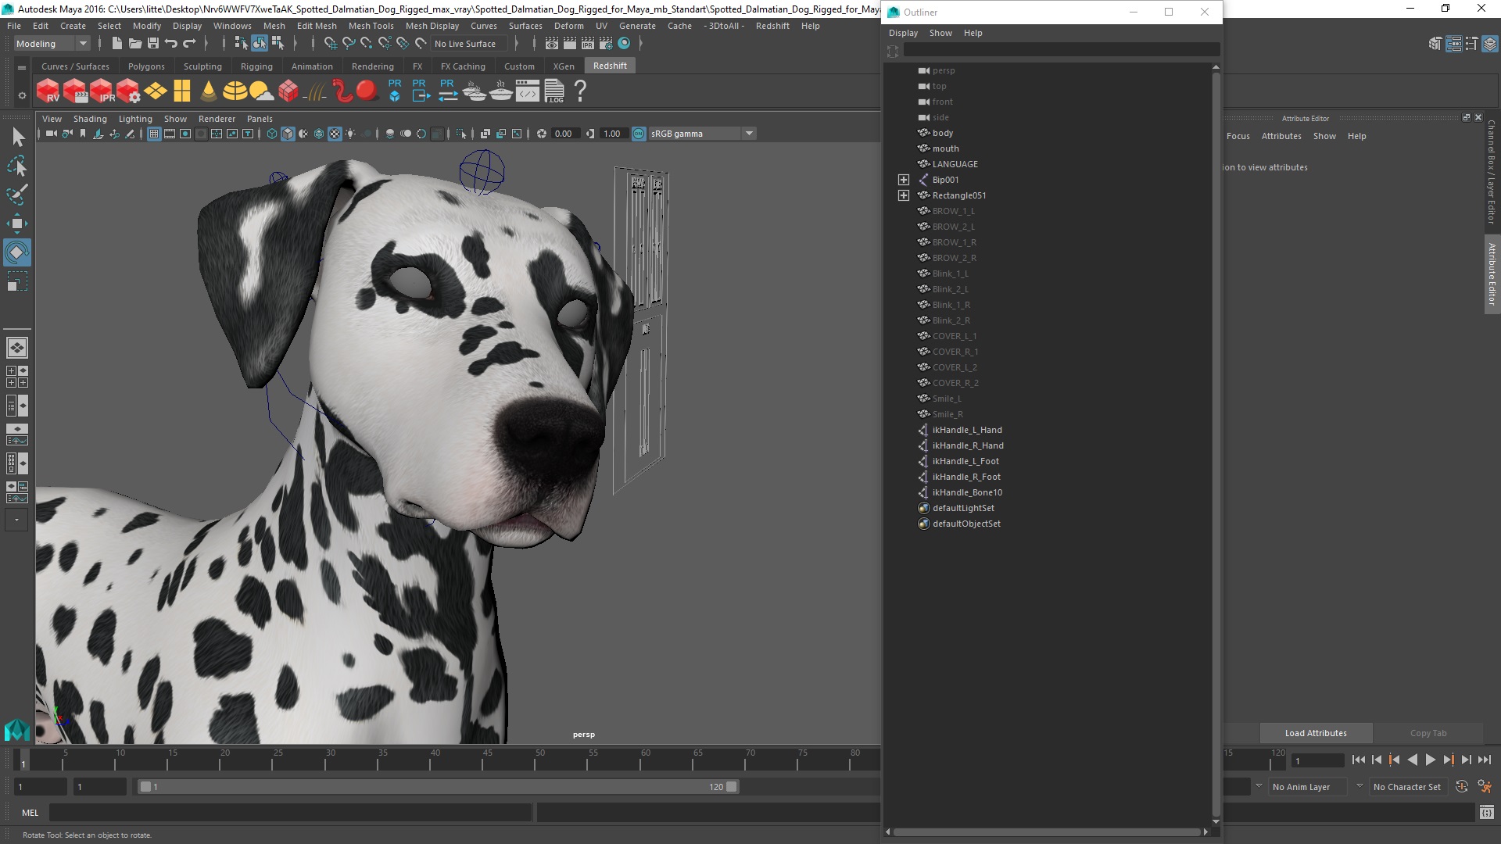Create Redshift dome light icon
The width and height of the screenshot is (1501, 844).
[x=235, y=91]
